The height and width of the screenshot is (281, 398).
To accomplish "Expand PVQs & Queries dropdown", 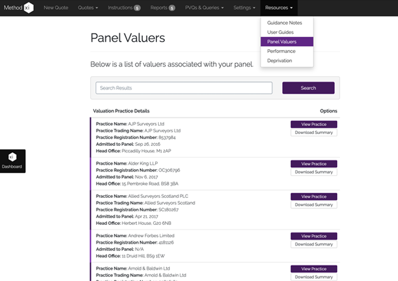I will point(208,8).
